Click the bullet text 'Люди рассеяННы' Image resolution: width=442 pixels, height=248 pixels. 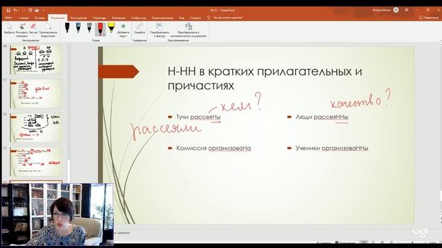click(x=322, y=116)
